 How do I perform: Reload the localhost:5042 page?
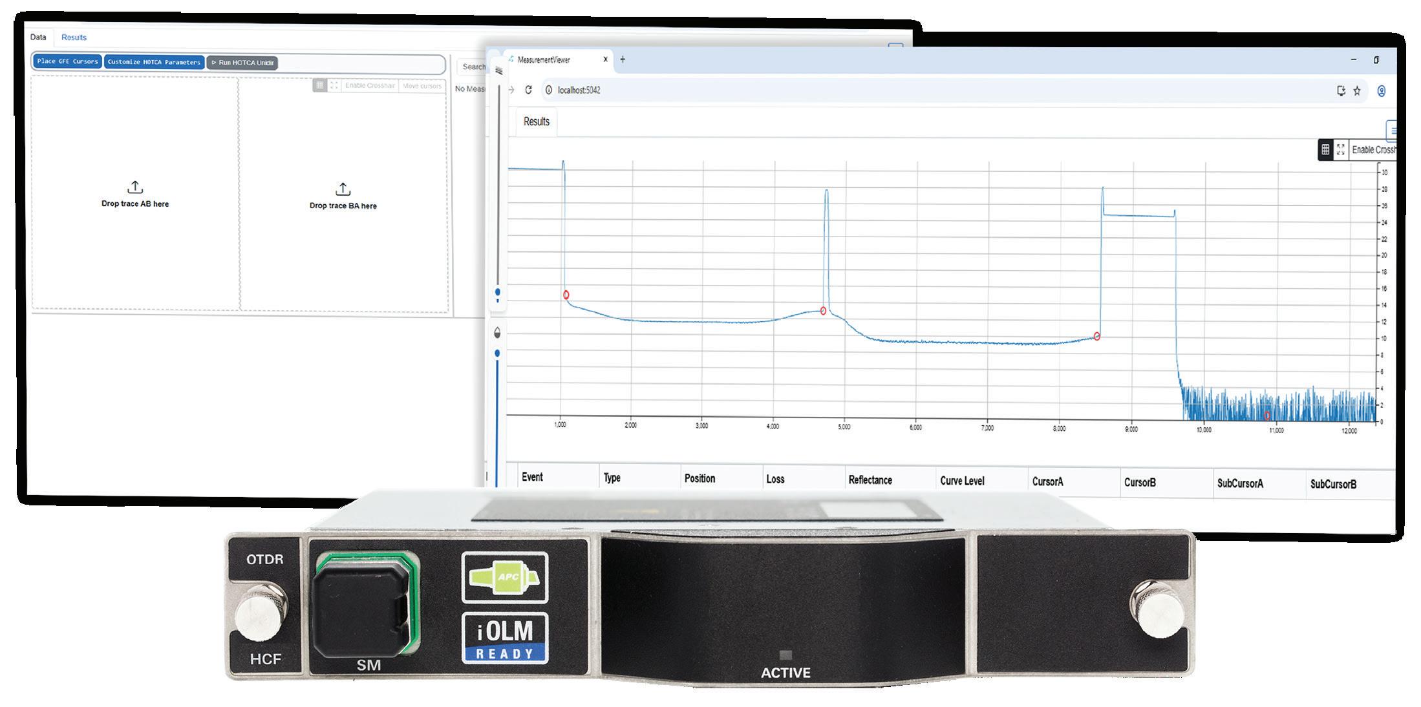(x=528, y=90)
